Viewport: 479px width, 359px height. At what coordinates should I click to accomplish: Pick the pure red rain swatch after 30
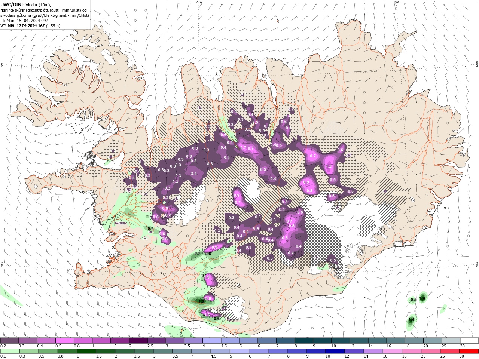469,351
